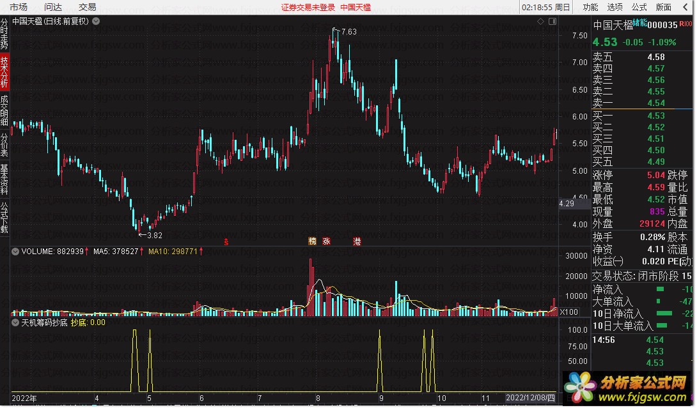This screenshot has height=408, width=697.
Task: Select the 买五 price 4.49
Action: click(656, 162)
